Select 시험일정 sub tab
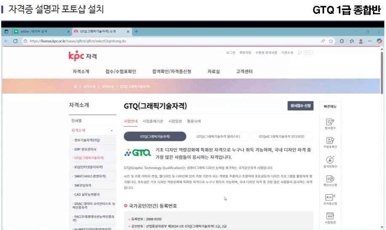This screenshot has height=230, width=386. pyautogui.click(x=175, y=121)
